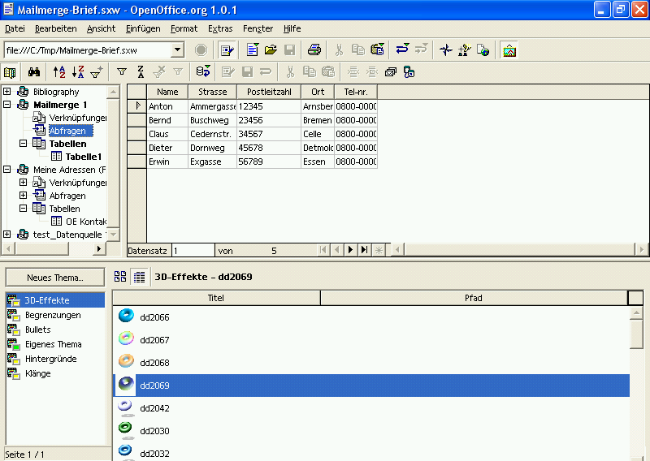The width and height of the screenshot is (650, 461).
Task: Open the file path URL dropdown
Action: 177,50
